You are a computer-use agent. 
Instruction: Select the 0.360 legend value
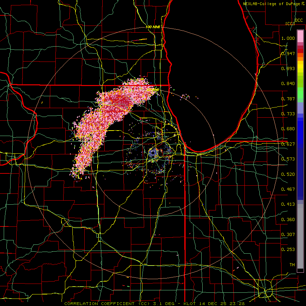point(288,220)
